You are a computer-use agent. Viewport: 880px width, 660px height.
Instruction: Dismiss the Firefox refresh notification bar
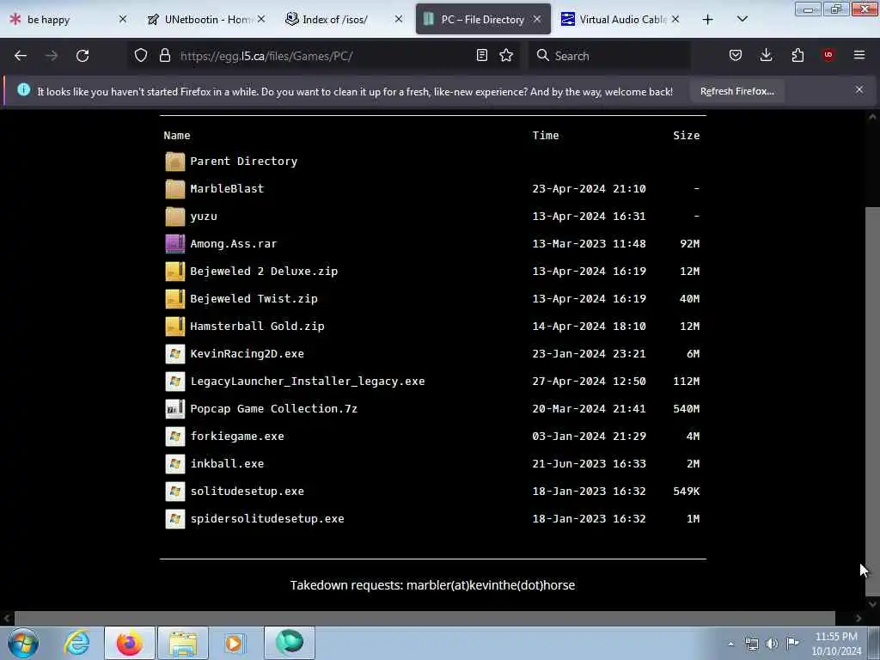pyautogui.click(x=859, y=89)
